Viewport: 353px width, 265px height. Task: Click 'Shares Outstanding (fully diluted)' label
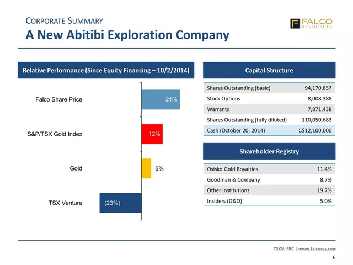pyautogui.click(x=247, y=120)
